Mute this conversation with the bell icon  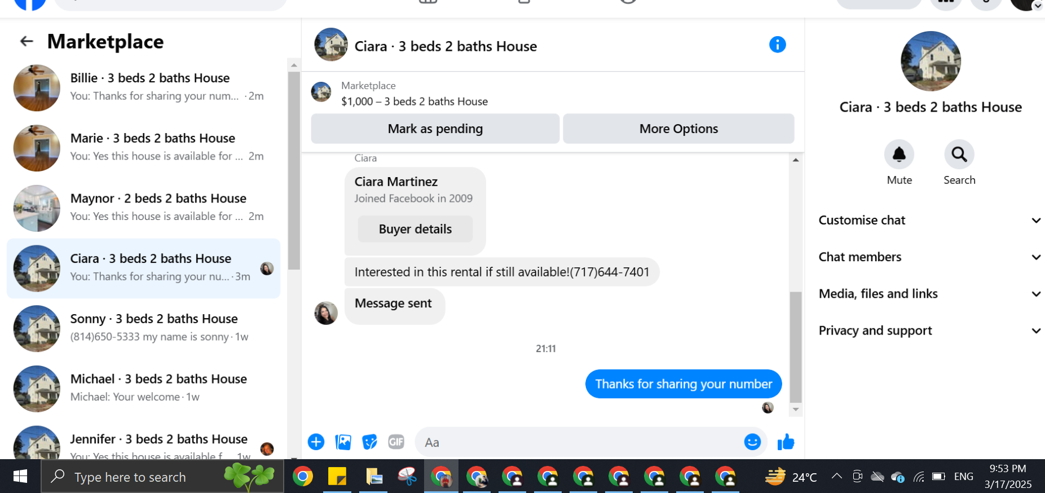[x=899, y=154]
